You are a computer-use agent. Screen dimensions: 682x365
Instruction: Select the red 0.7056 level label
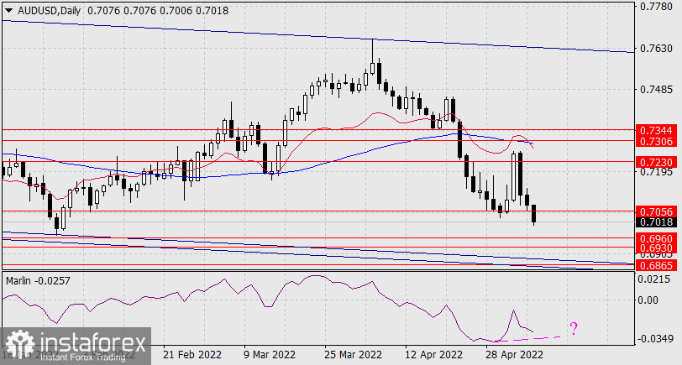[656, 211]
